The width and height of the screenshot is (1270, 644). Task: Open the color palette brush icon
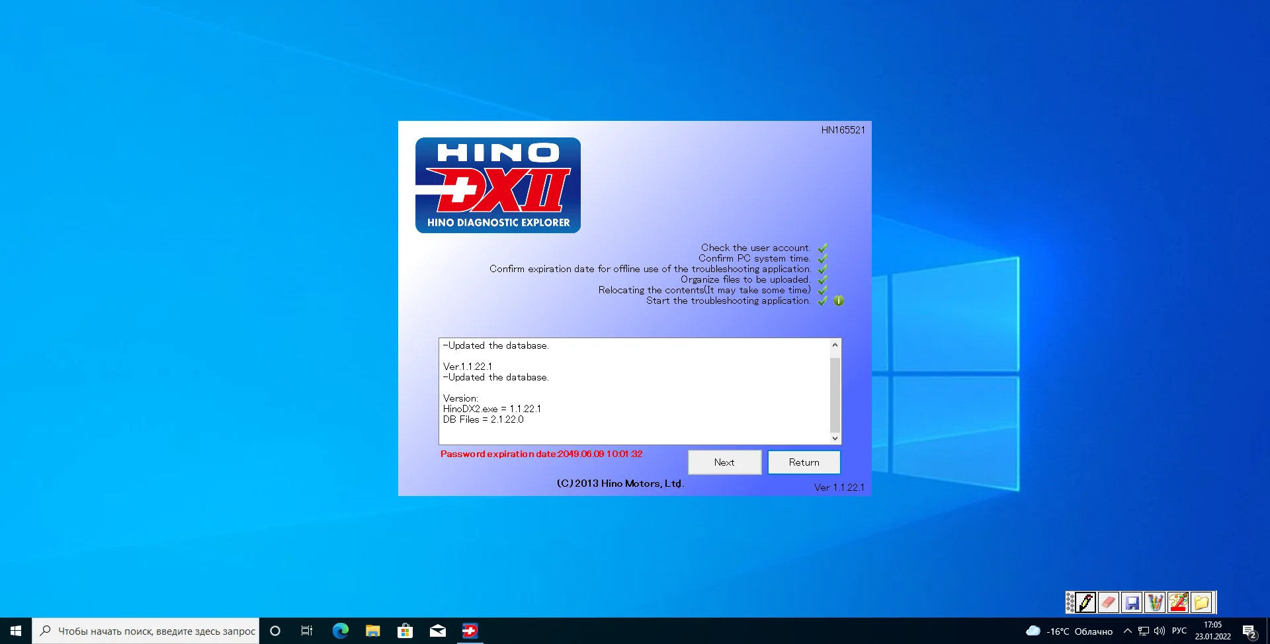click(1178, 602)
